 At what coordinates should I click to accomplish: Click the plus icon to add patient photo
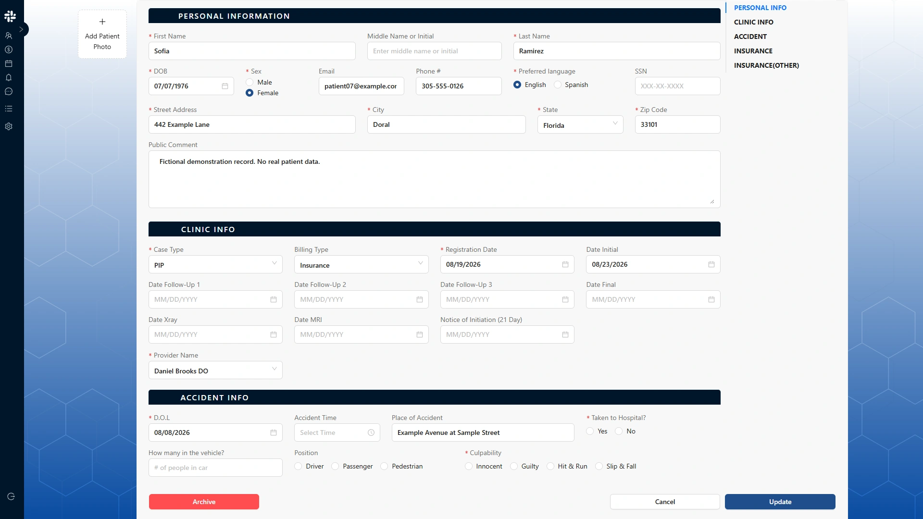coord(102,22)
